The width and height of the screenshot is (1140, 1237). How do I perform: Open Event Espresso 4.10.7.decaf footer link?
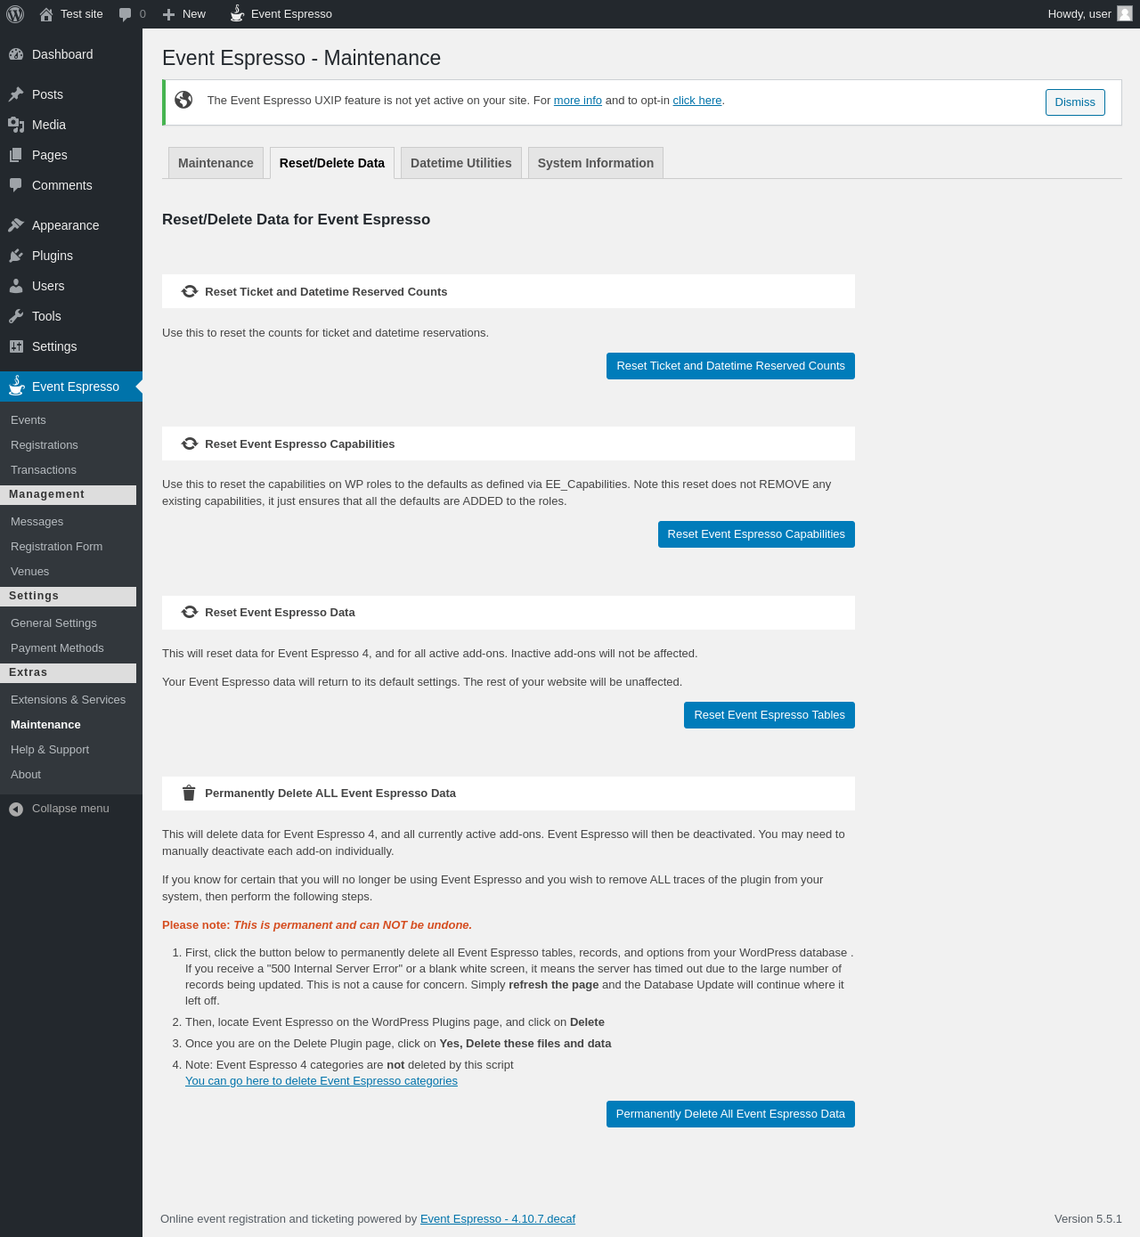(x=498, y=1219)
